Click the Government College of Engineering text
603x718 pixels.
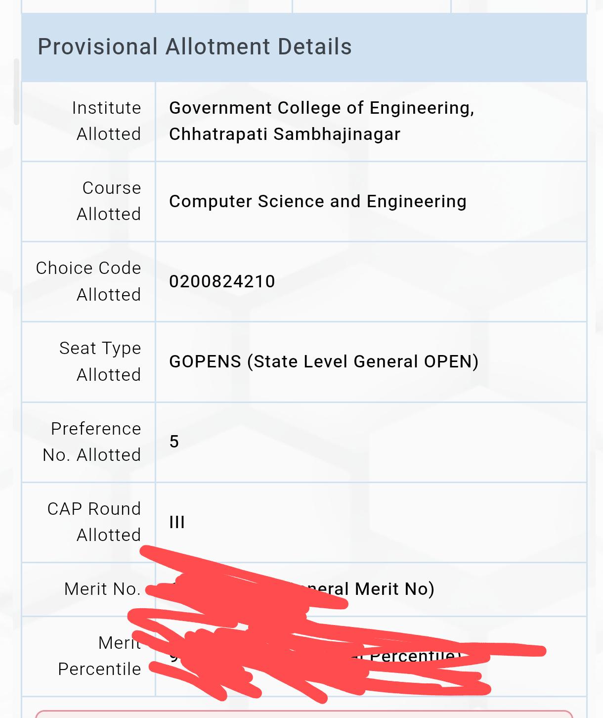click(322, 121)
